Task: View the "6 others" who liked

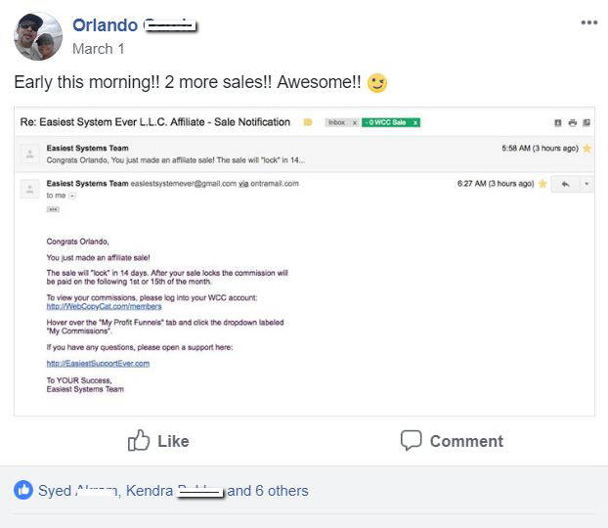Action: click(282, 491)
